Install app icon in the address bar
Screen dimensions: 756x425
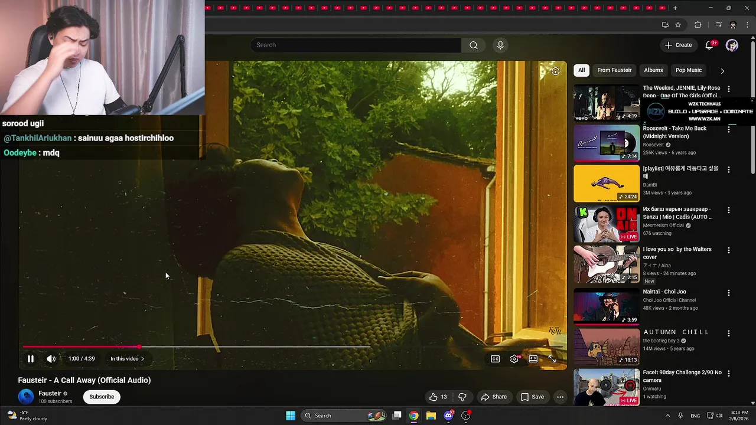tap(665, 25)
